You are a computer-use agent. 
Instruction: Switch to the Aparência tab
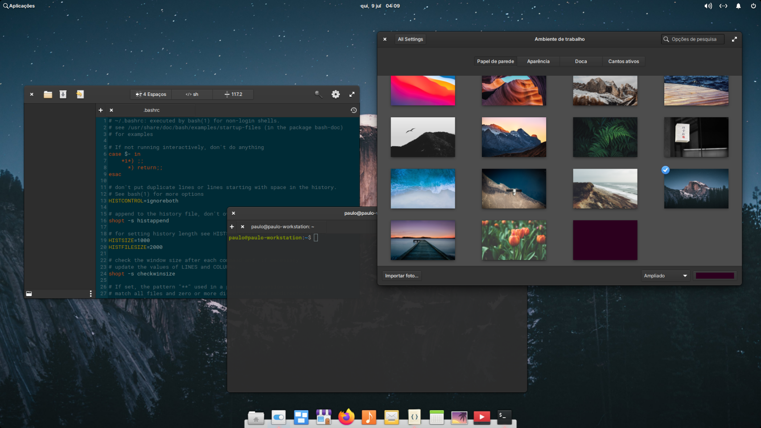[538, 62]
